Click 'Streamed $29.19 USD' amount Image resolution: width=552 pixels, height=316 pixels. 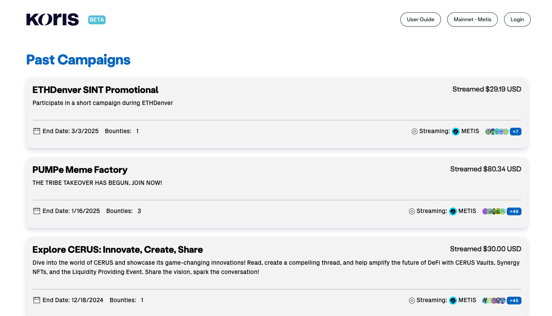click(x=487, y=89)
